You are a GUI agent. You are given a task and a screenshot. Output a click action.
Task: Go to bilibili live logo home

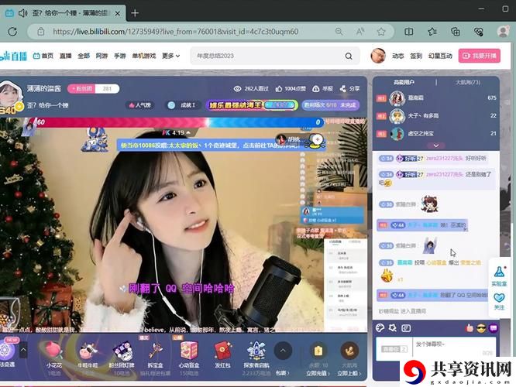[13, 56]
